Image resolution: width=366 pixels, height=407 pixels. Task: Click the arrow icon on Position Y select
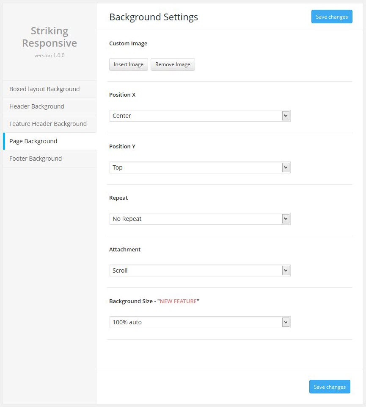(286, 167)
